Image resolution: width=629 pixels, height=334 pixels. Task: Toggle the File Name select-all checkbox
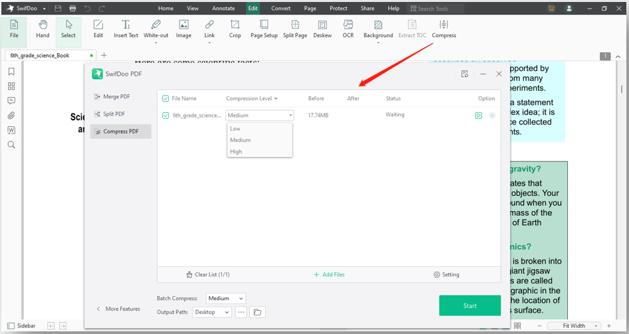(x=166, y=98)
